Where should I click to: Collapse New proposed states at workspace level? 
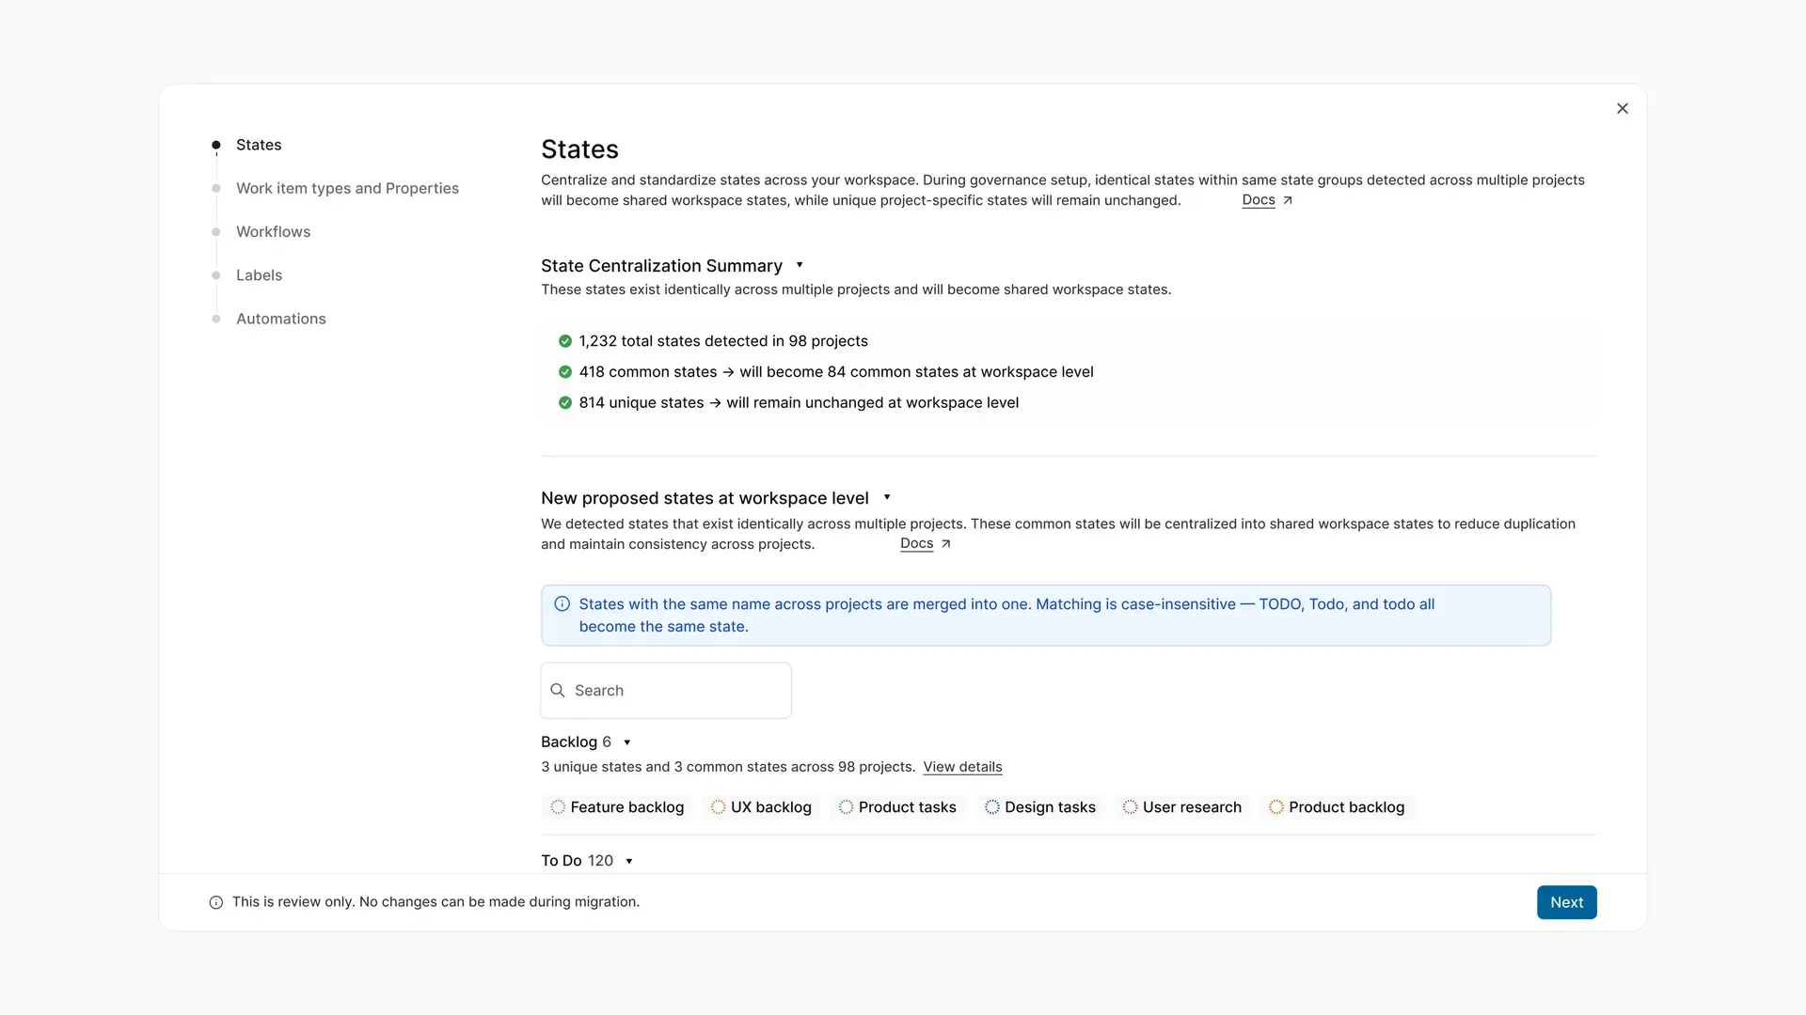[x=887, y=498]
